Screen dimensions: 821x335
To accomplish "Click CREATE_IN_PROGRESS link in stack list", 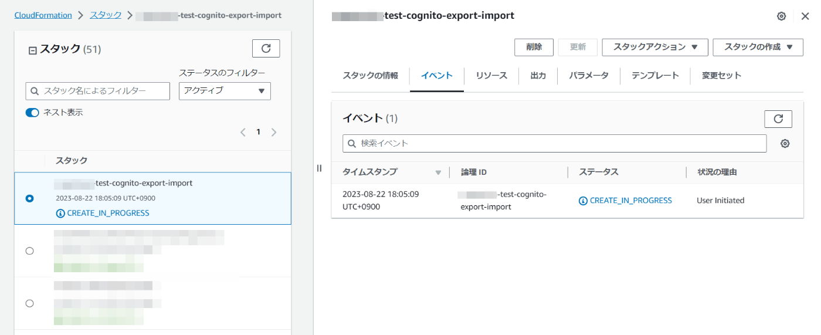I will pyautogui.click(x=108, y=213).
